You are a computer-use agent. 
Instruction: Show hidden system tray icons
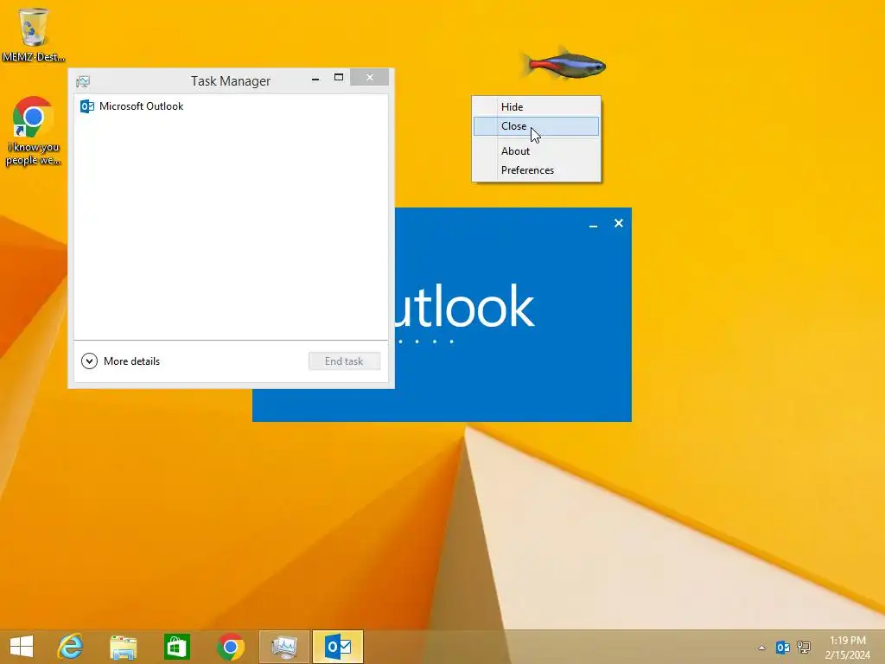[761, 648]
